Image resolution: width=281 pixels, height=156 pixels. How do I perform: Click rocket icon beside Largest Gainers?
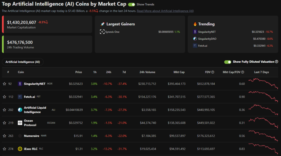(103, 24)
